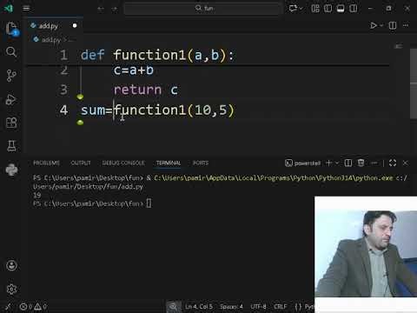This screenshot has width=417, height=313.
Task: Switch to the OUTPUT panel tab
Action: pos(81,163)
